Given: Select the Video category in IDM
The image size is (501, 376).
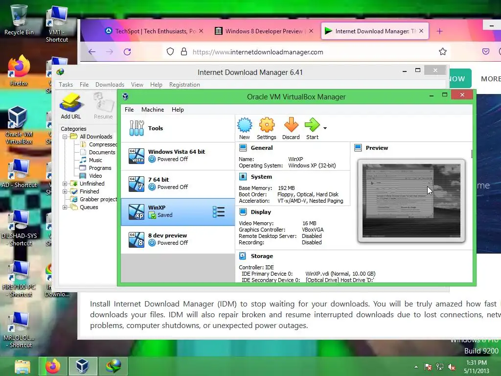Looking at the screenshot, I should click(91, 176).
